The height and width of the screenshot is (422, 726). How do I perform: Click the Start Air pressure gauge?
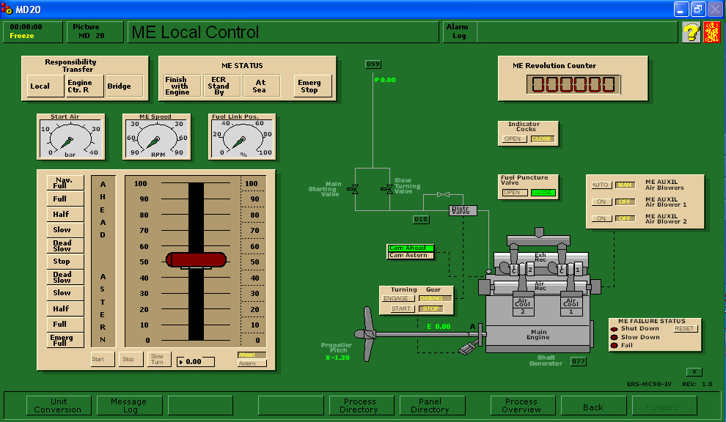click(70, 136)
